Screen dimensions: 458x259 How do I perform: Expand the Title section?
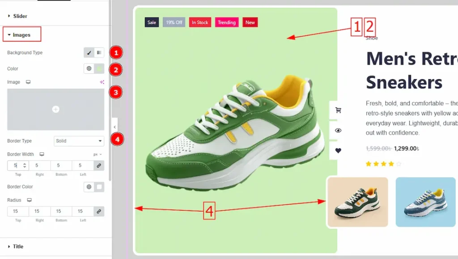[x=18, y=246]
